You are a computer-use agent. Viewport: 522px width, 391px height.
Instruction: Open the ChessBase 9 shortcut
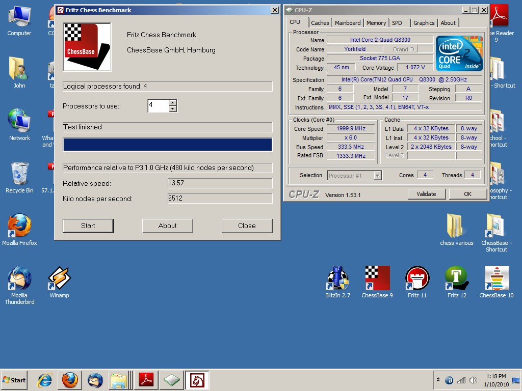[x=377, y=282]
